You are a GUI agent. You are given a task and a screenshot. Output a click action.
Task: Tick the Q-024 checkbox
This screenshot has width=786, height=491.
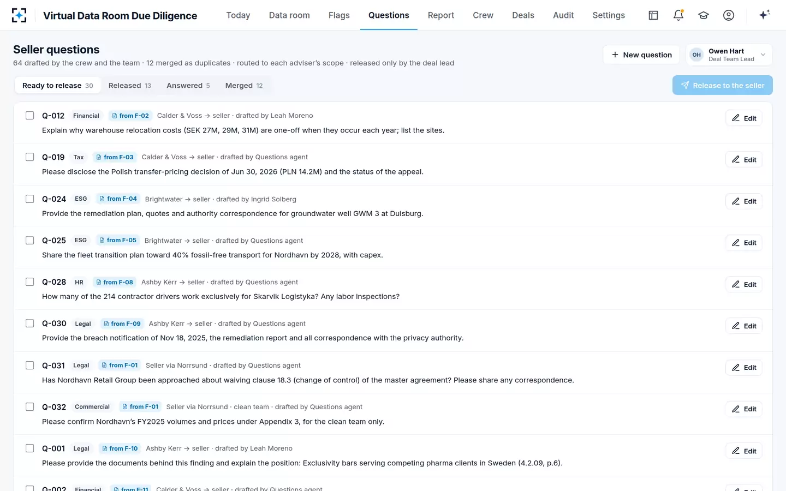coord(30,199)
